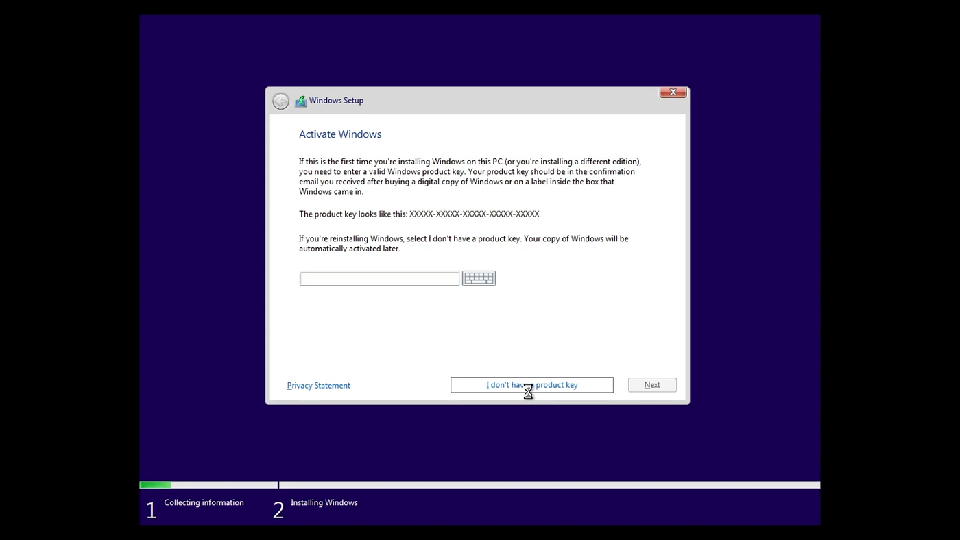Image resolution: width=960 pixels, height=540 pixels.
Task: Select the Installing Windows step
Action: [x=324, y=502]
